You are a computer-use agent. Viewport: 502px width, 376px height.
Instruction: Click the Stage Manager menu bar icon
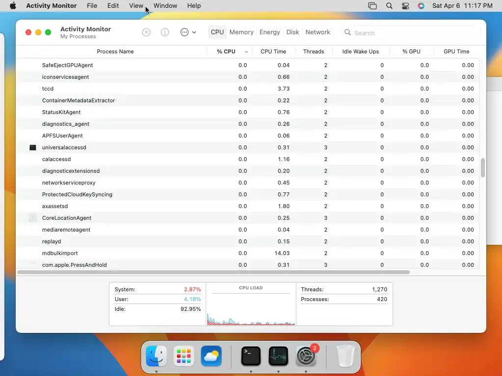click(373, 6)
